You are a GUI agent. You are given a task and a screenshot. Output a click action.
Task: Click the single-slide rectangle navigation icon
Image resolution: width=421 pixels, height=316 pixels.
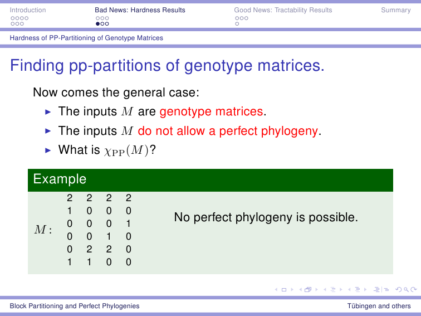[284, 290]
